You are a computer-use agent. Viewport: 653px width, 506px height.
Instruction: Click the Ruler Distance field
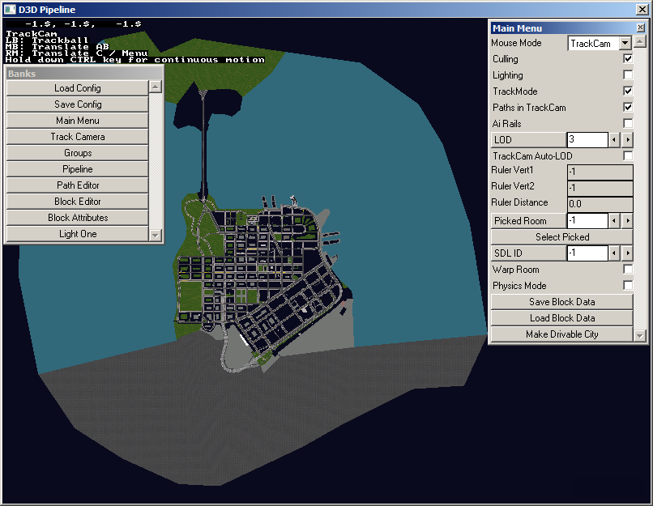pos(600,204)
